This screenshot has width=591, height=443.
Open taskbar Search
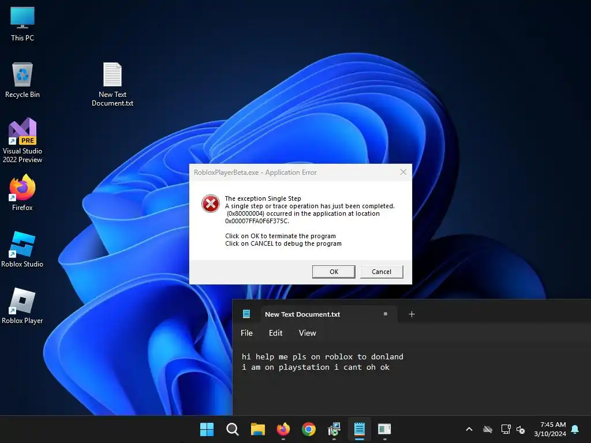tap(232, 429)
